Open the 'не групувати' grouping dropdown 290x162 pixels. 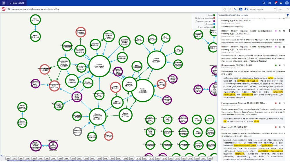pyautogui.click(x=263, y=9)
